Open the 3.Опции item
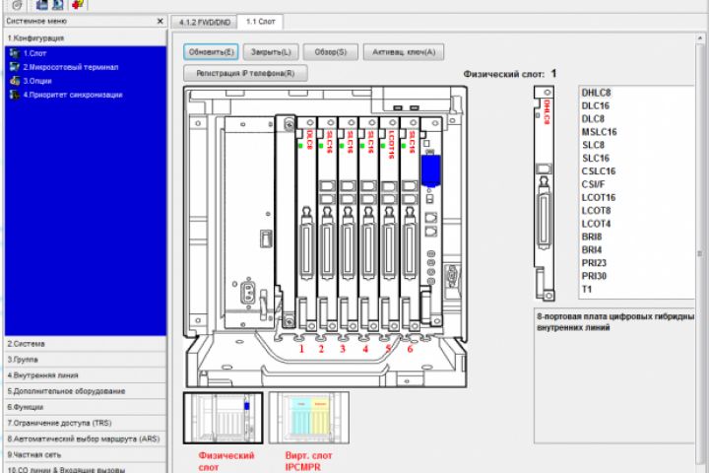Viewport: 709px width, 473px height. [37, 81]
